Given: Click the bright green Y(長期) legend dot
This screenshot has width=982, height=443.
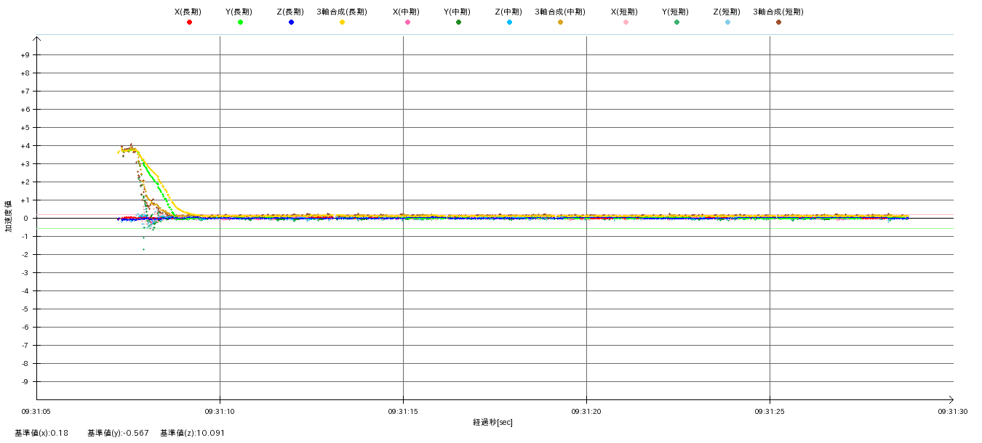Looking at the screenshot, I should tap(240, 23).
